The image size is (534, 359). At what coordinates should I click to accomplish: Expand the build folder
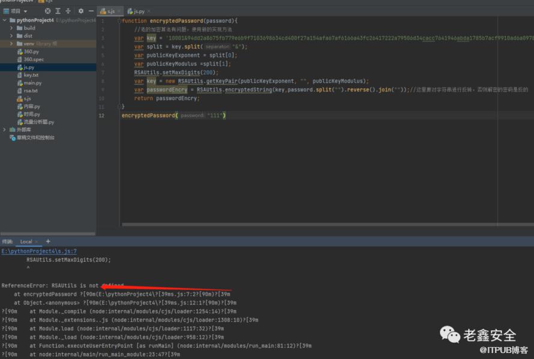pyautogui.click(x=12, y=28)
